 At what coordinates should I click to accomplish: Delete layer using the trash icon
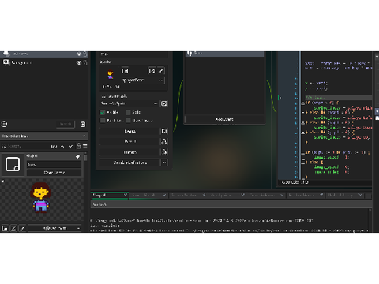[83, 124]
